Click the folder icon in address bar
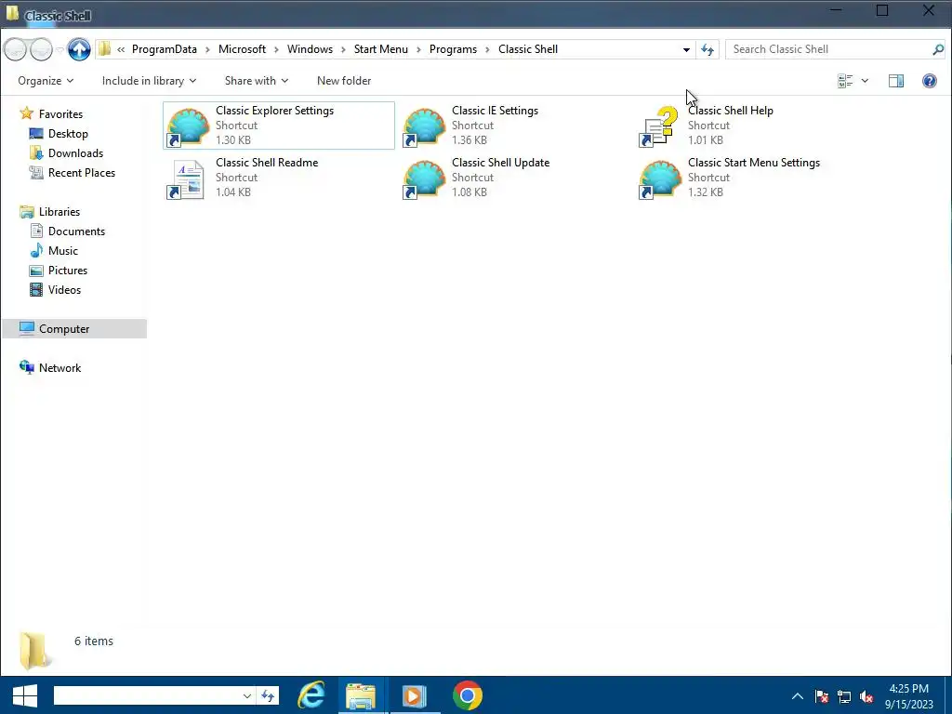Viewport: 952px width, 714px height. (x=104, y=49)
